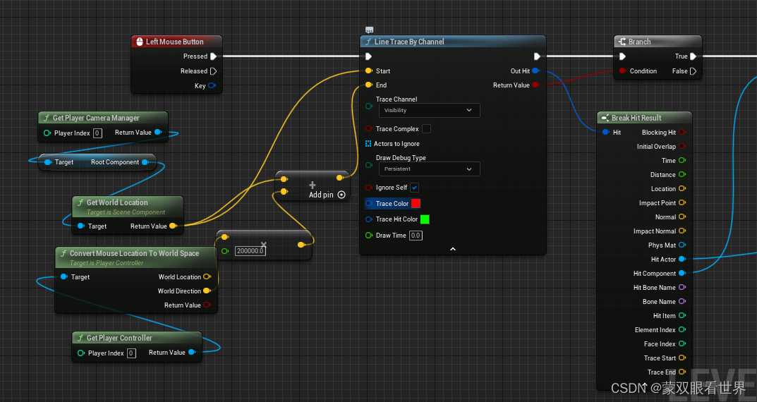Click the 200000.0 multiplier value field
Image resolution: width=757 pixels, height=402 pixels.
click(x=250, y=251)
